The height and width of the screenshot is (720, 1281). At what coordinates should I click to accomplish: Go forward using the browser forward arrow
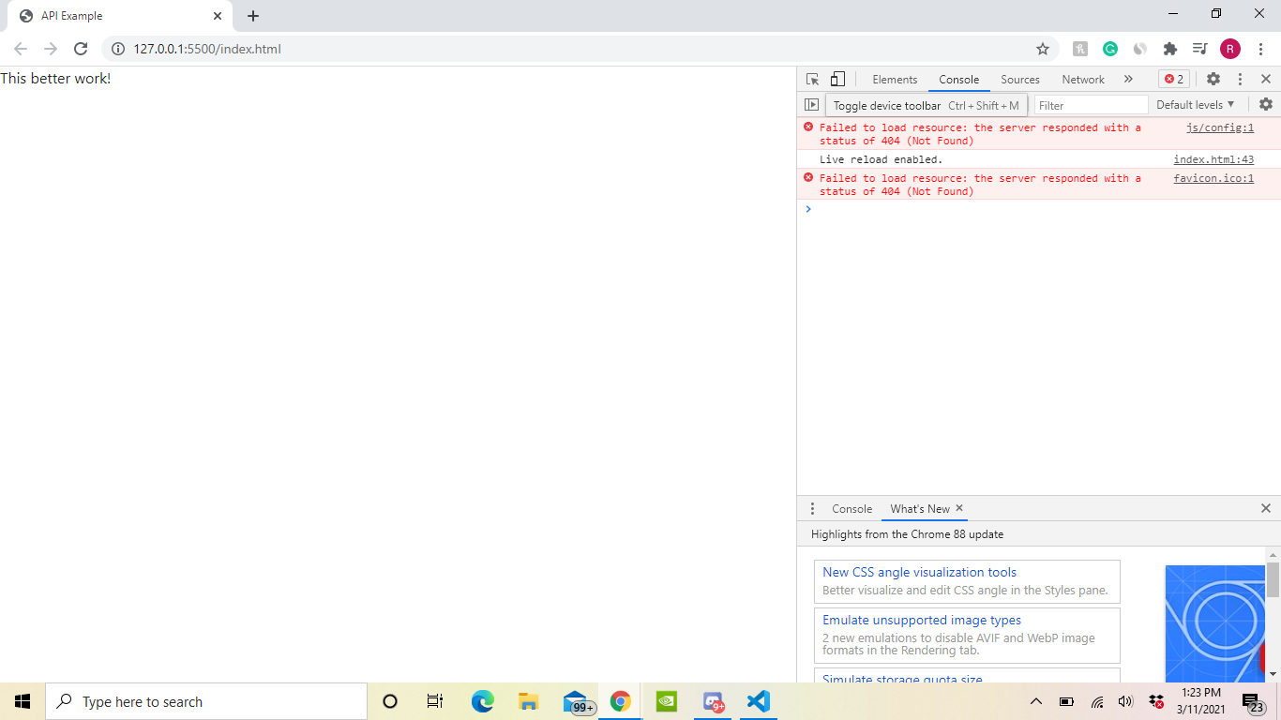(x=51, y=49)
